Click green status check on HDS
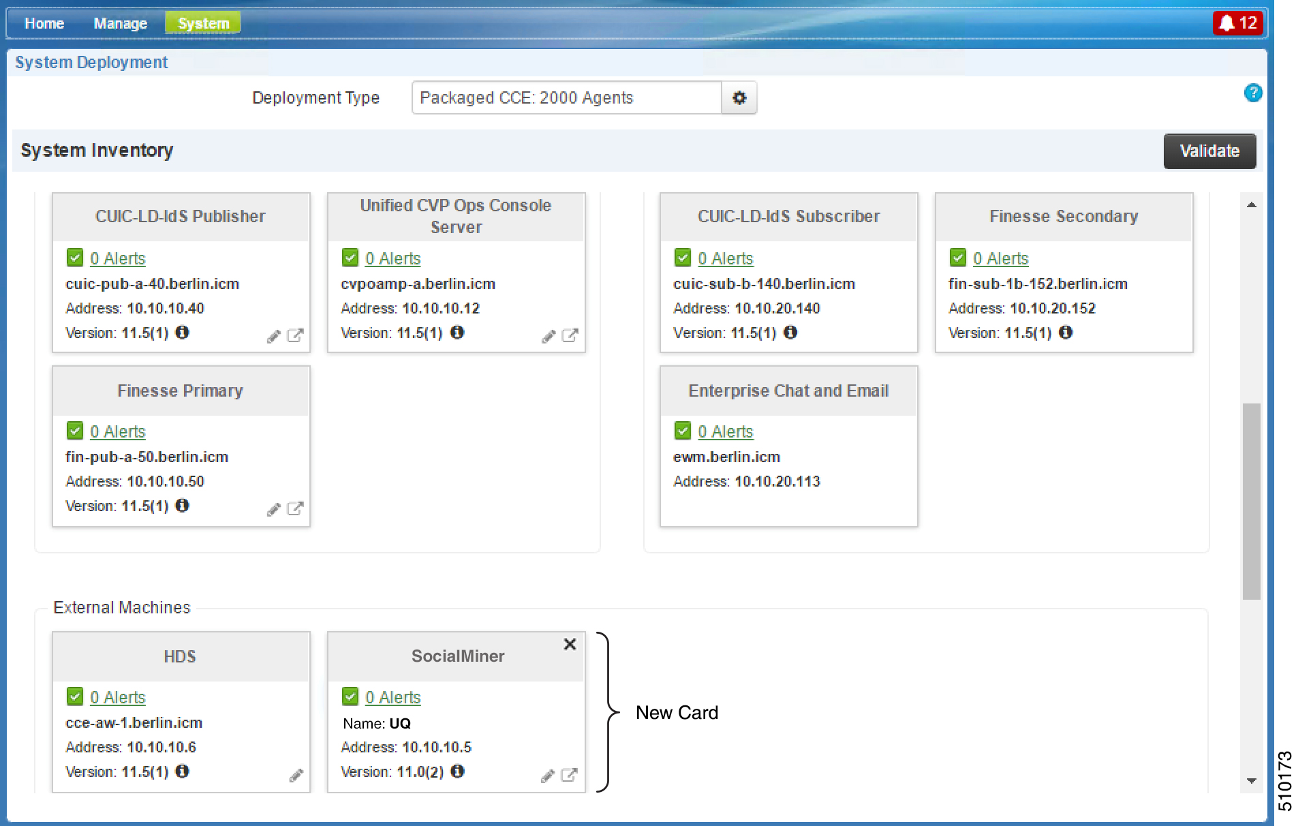This screenshot has height=826, width=1296. 75,697
